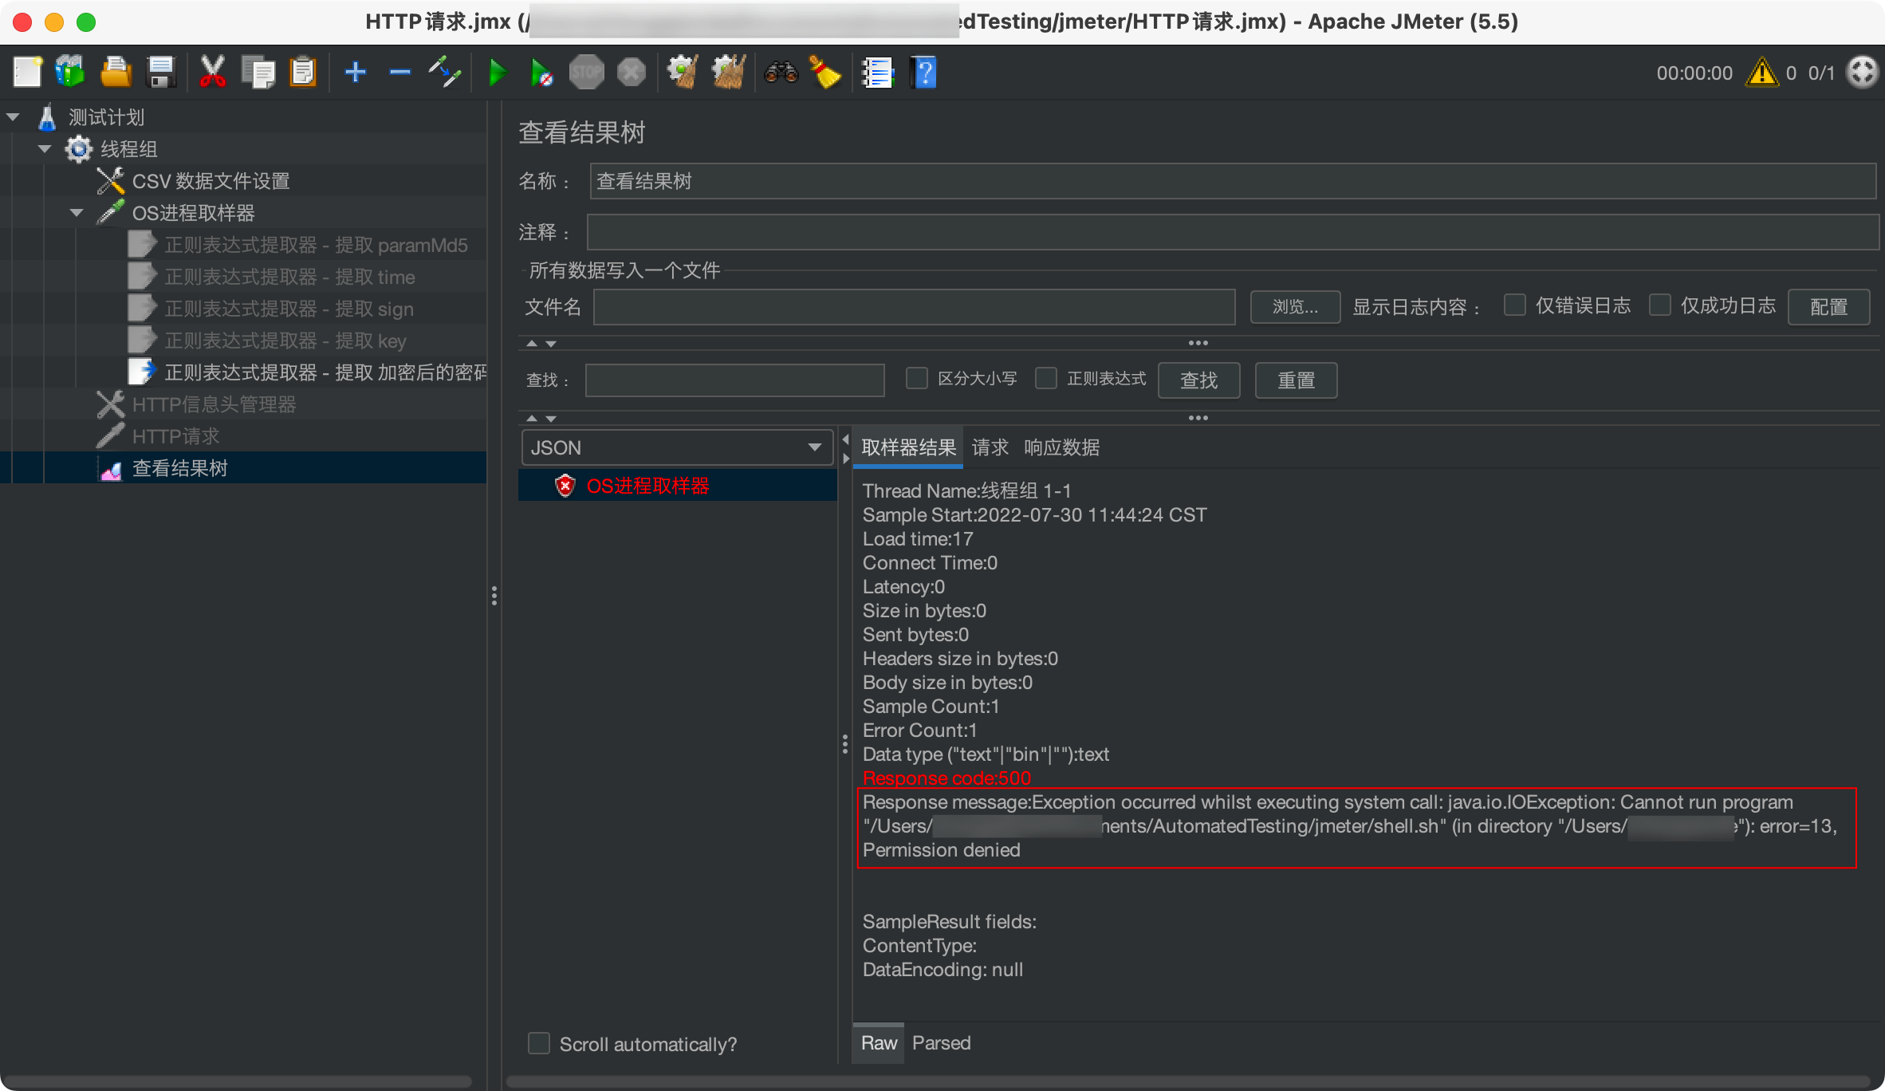Click the Clear All results icon
The height and width of the screenshot is (1091, 1885).
click(729, 73)
